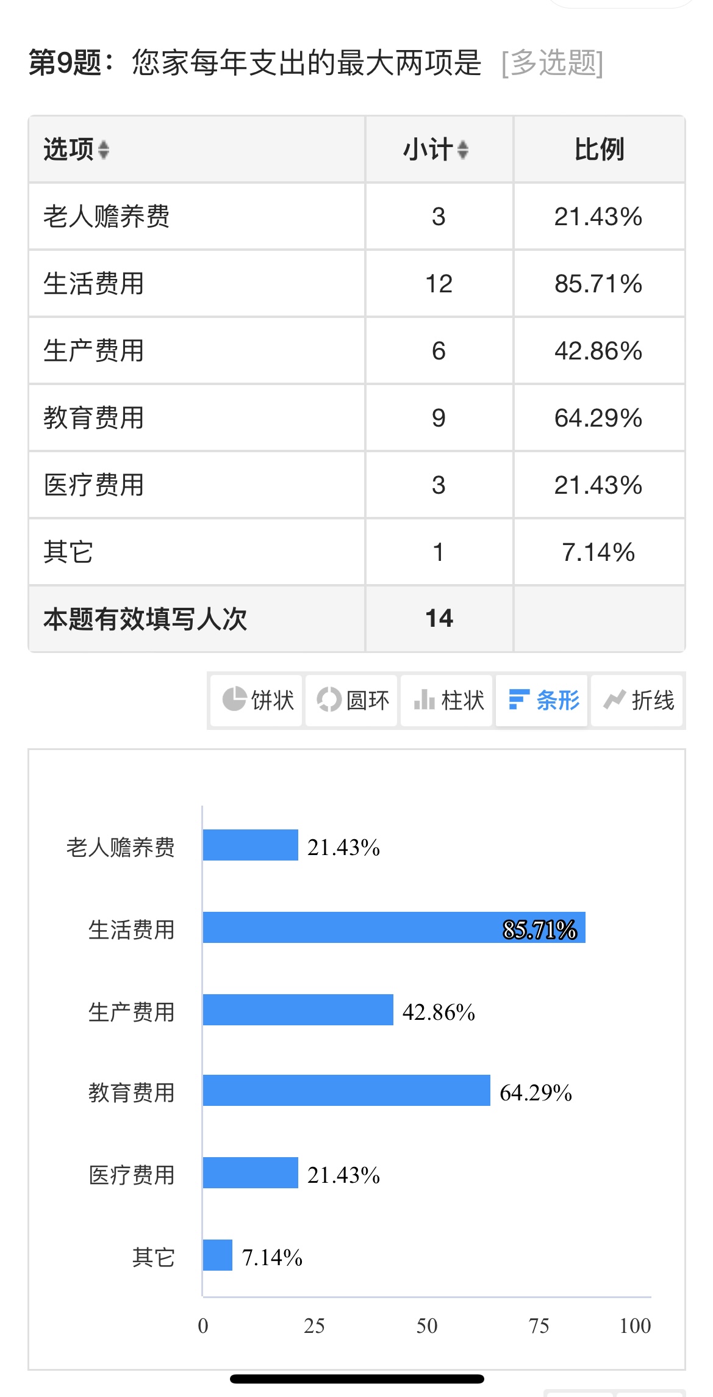
Task: Sort table by 选项 column arrows
Action: click(104, 150)
